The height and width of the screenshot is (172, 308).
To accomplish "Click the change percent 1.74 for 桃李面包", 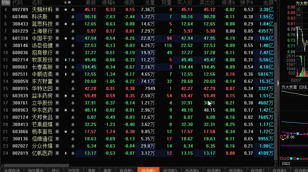I will coord(111,132).
